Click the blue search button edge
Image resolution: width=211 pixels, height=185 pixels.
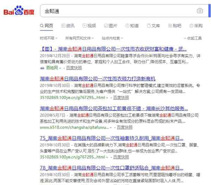(210, 11)
